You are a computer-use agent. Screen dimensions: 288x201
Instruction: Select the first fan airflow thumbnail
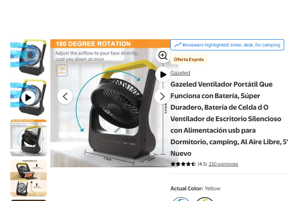tap(29, 58)
